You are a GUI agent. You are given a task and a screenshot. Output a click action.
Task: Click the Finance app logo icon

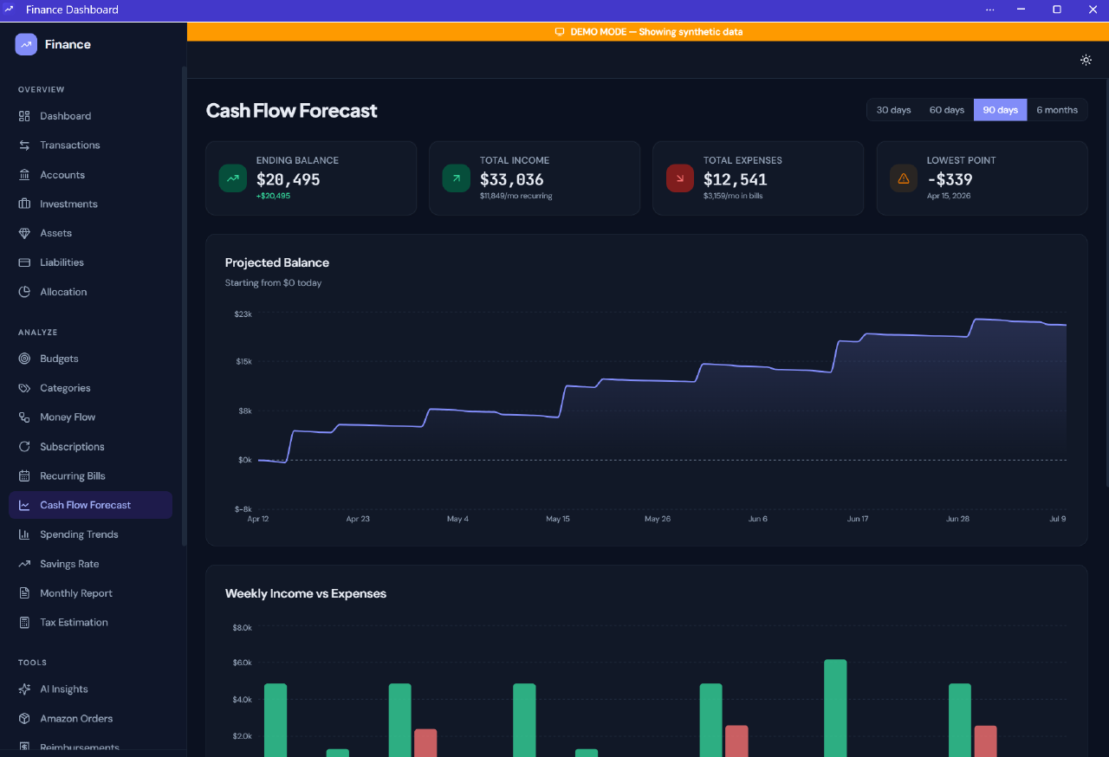tap(24, 43)
